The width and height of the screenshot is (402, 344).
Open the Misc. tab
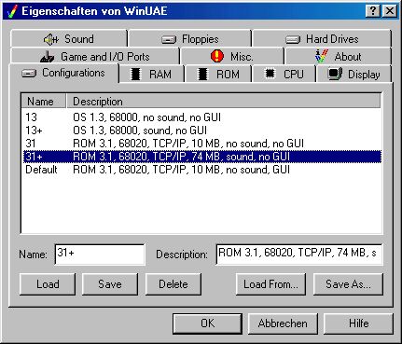(232, 56)
